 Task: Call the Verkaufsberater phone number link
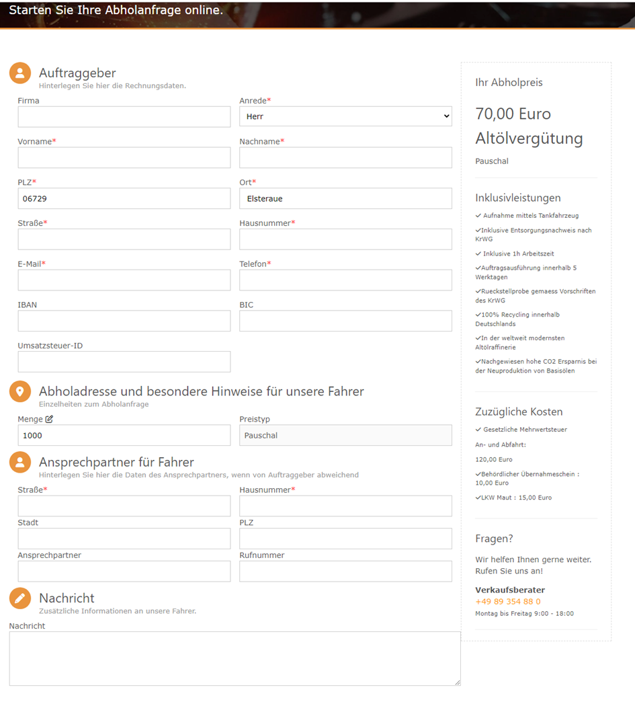pyautogui.click(x=507, y=602)
